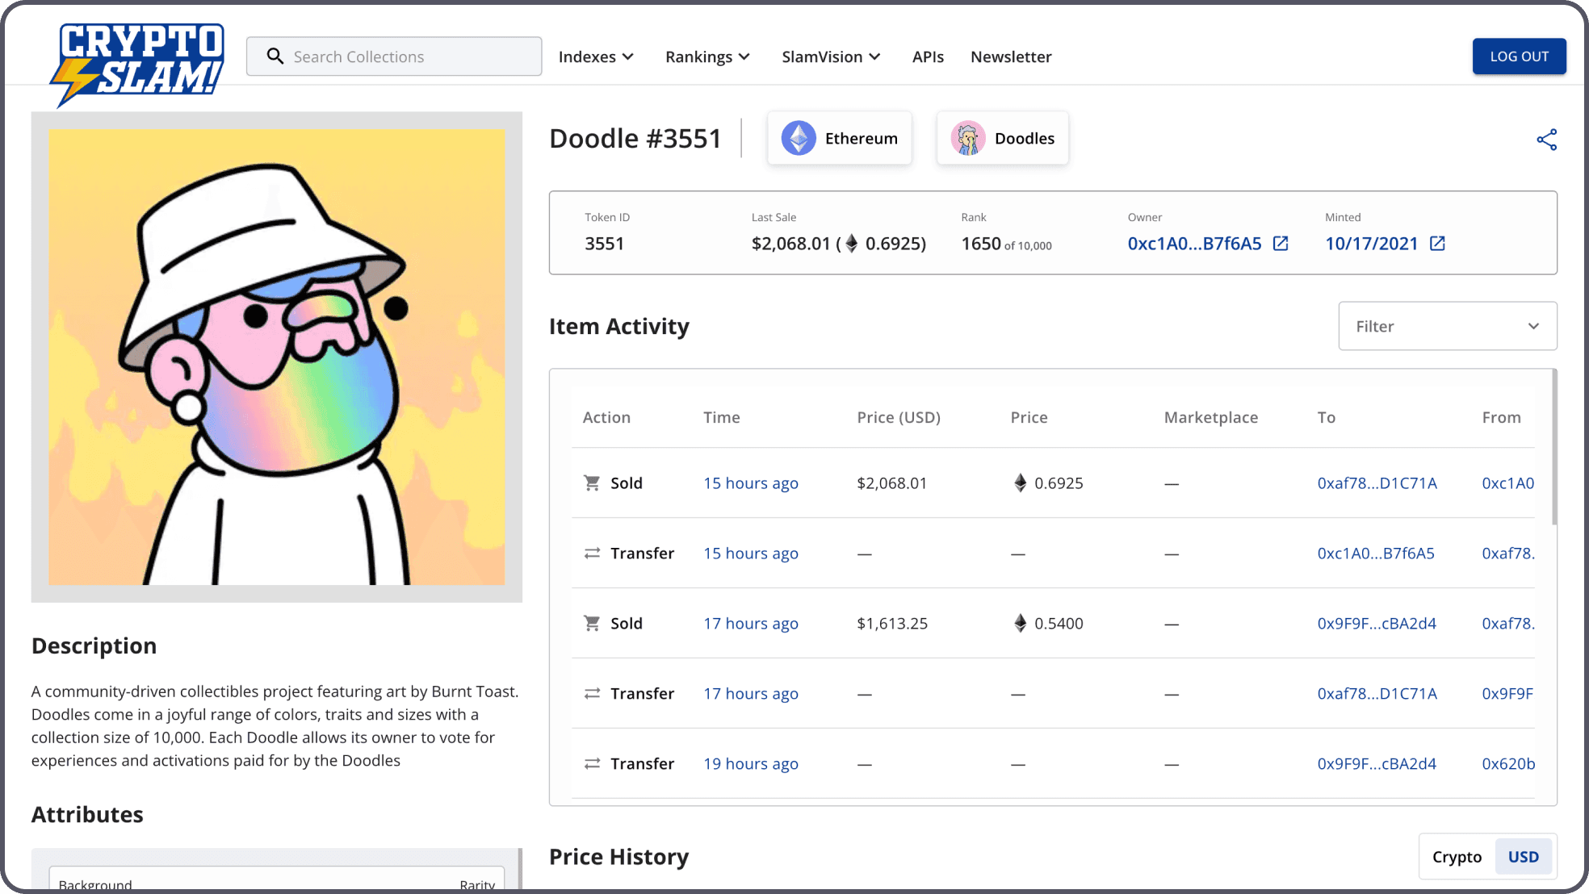Open the Item Activity Filter dropdown
This screenshot has width=1589, height=894.
coord(1447,326)
